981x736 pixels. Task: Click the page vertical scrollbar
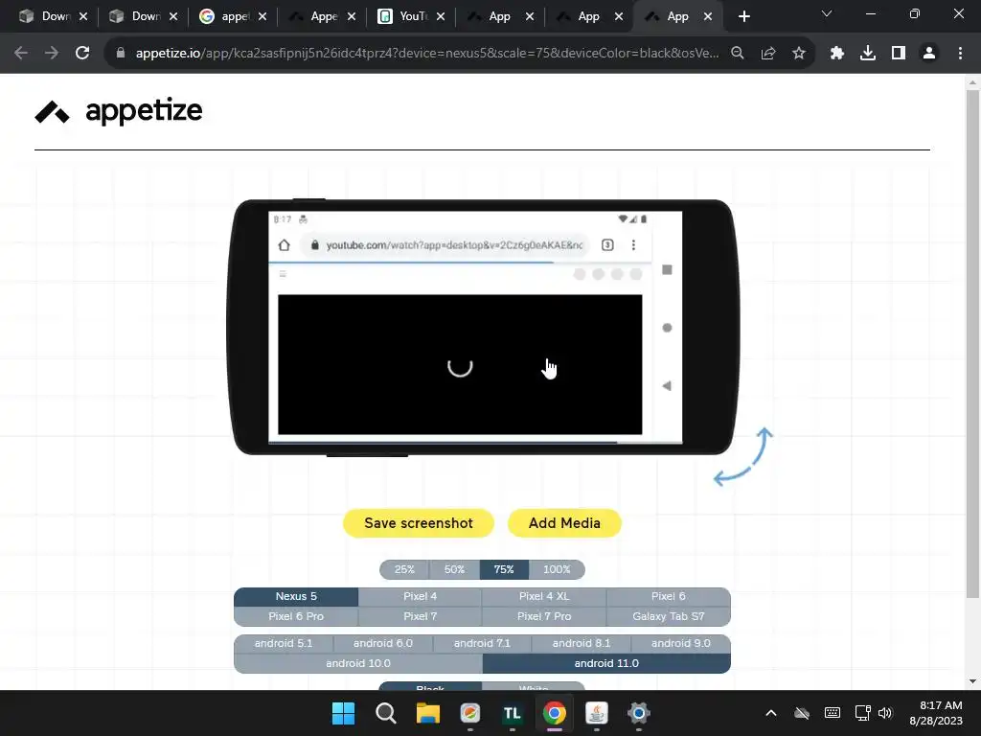pyautogui.click(x=972, y=344)
